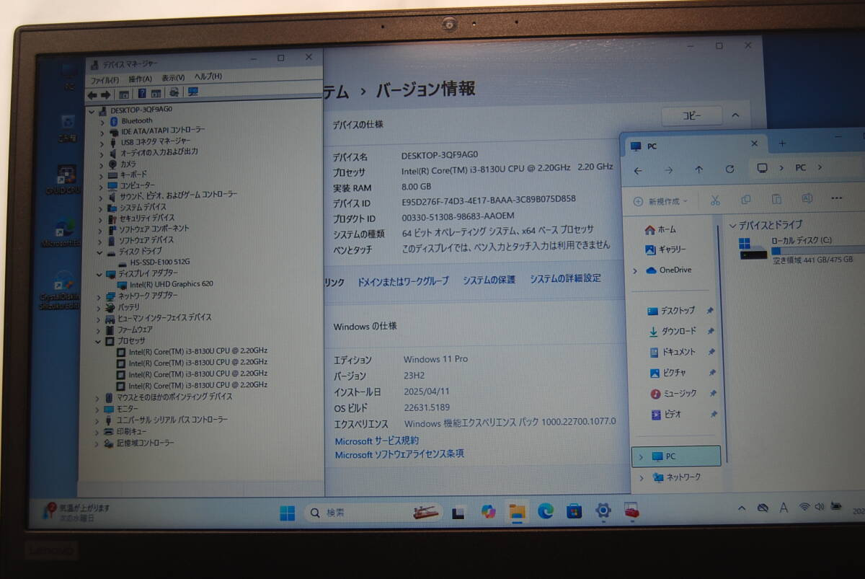This screenshot has height=579, width=865.
Task: Click the コピー button in device specs
Action: (x=691, y=116)
